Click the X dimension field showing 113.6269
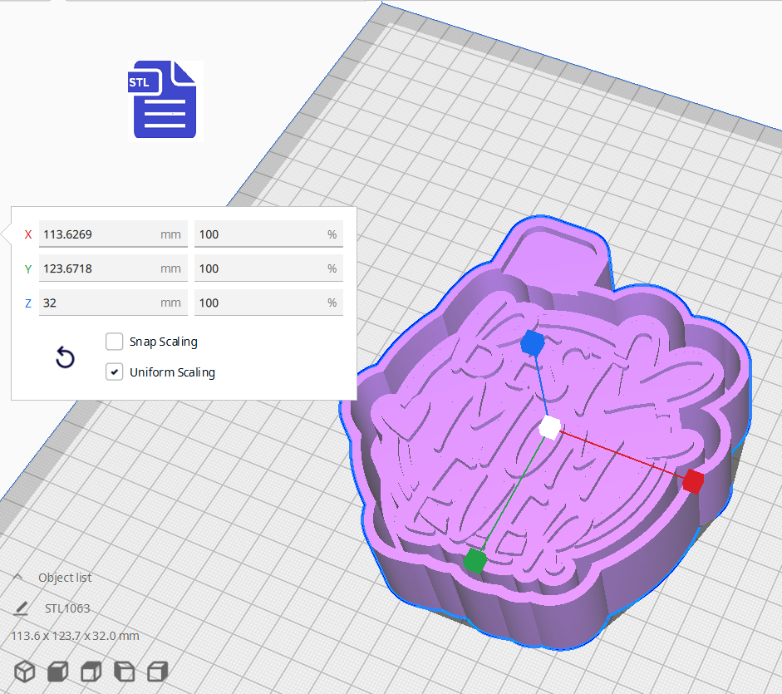Screen dimensions: 782x694 click(113, 234)
